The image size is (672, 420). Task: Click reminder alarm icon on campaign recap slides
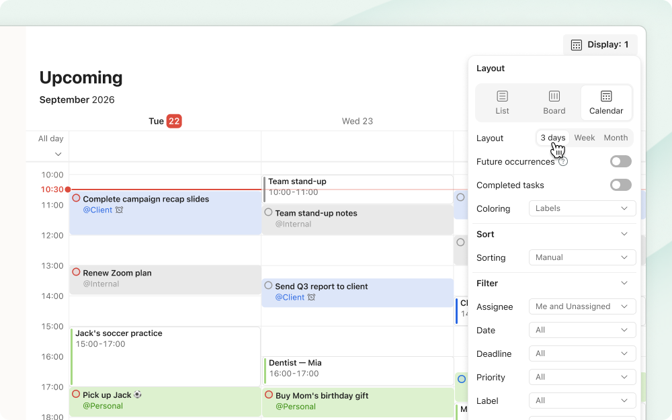pos(119,210)
